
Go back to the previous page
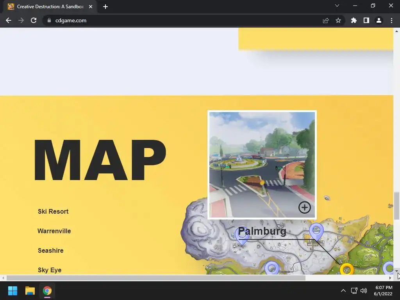click(9, 20)
